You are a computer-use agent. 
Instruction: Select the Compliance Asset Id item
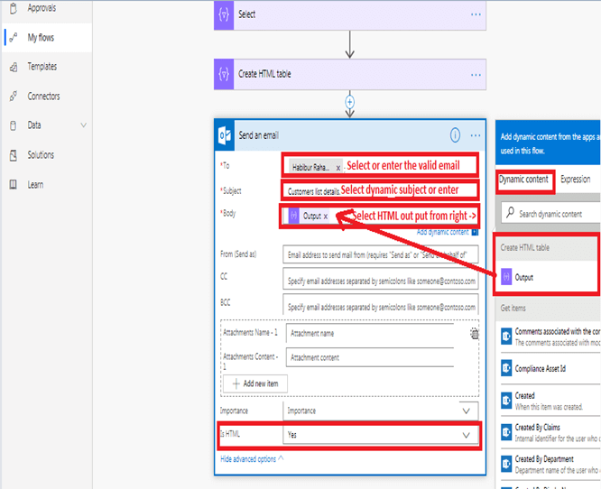(x=550, y=368)
